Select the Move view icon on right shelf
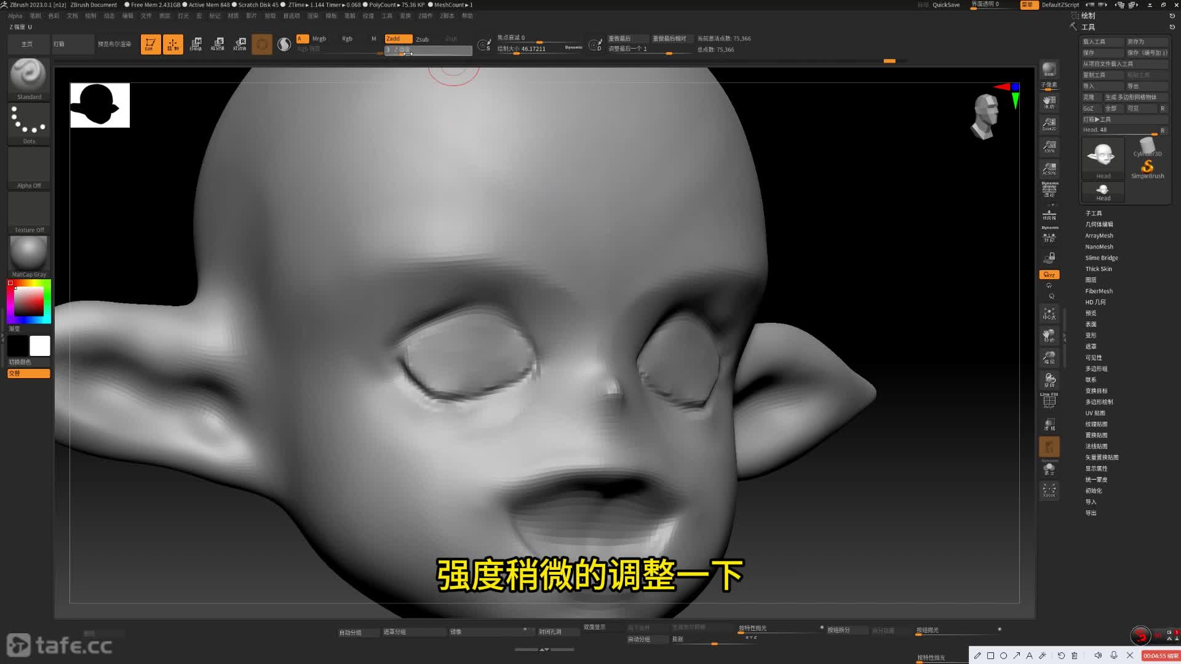1181x664 pixels. (x=1049, y=336)
